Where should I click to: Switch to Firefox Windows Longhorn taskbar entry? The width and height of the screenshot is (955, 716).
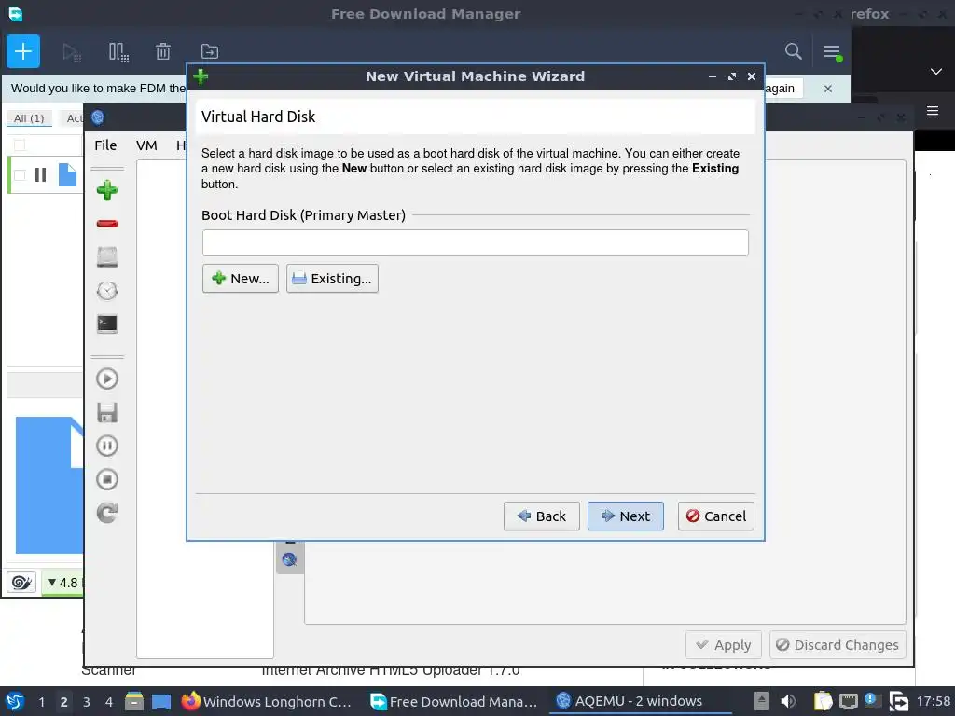267,701
